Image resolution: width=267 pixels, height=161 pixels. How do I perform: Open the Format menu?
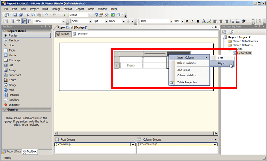click(x=68, y=9)
